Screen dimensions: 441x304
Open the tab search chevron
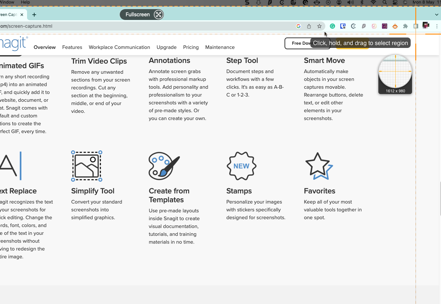click(x=437, y=14)
